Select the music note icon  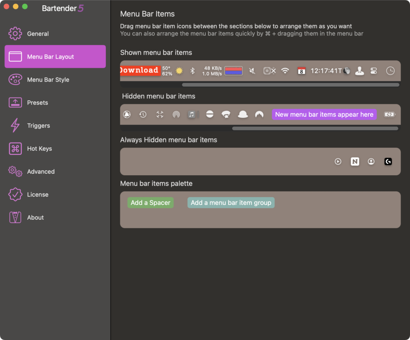point(192,114)
